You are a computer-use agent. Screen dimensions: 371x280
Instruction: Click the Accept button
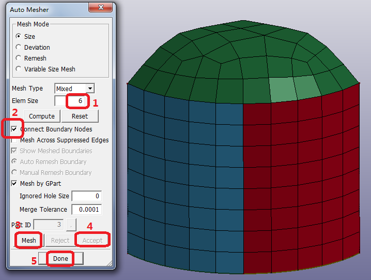coord(92,241)
